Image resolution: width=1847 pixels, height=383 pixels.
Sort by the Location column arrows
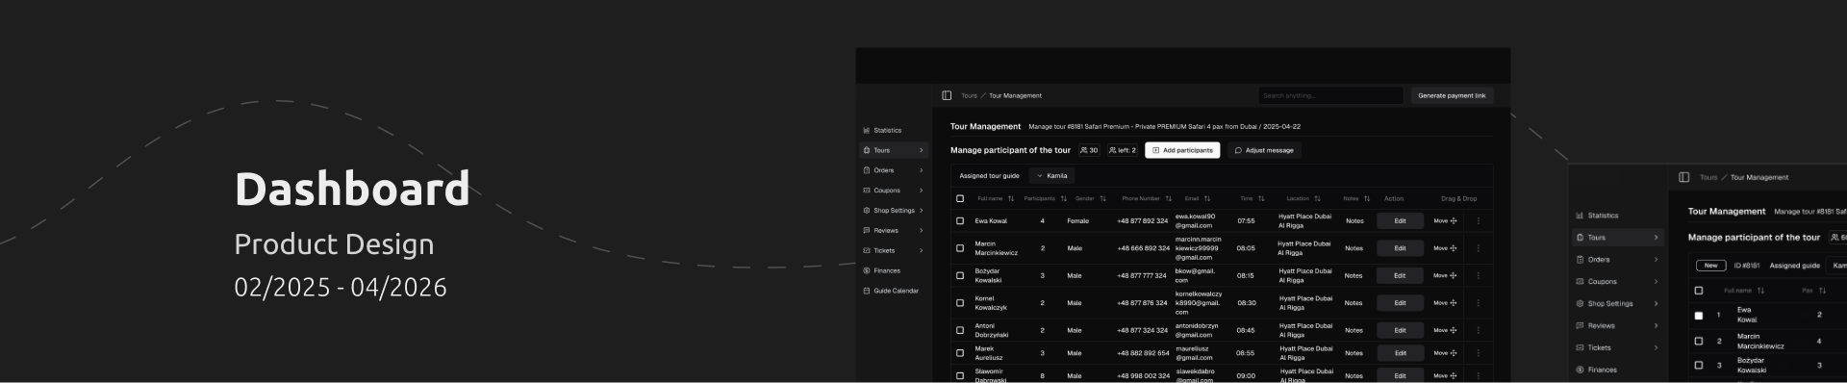pos(1317,199)
